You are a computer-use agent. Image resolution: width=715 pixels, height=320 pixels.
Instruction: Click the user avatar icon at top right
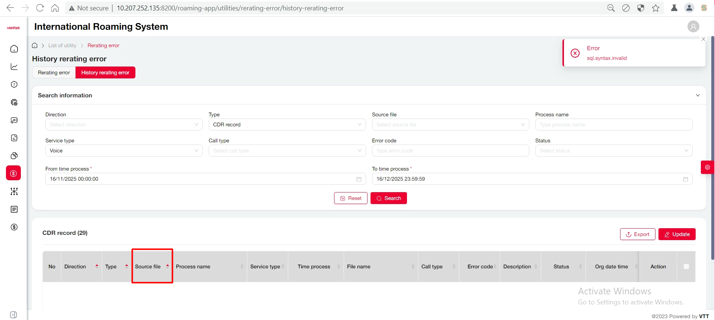pyautogui.click(x=693, y=27)
